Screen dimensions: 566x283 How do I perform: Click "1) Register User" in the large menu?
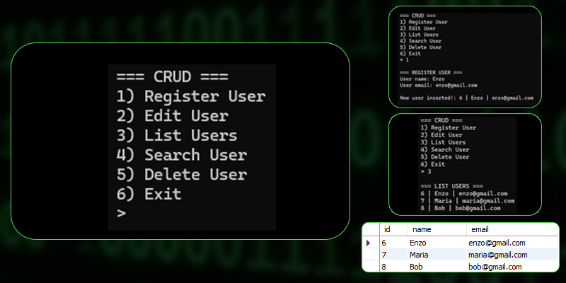tap(191, 96)
